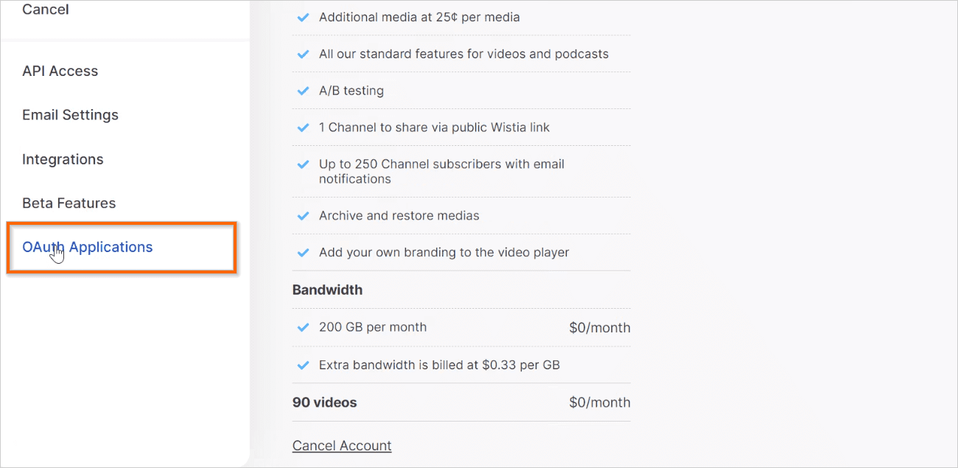The image size is (958, 468).
Task: Click the $0/month price for 90 videos
Action: click(600, 402)
